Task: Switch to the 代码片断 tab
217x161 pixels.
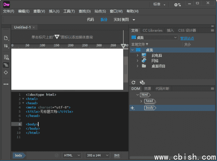Action: point(162,89)
